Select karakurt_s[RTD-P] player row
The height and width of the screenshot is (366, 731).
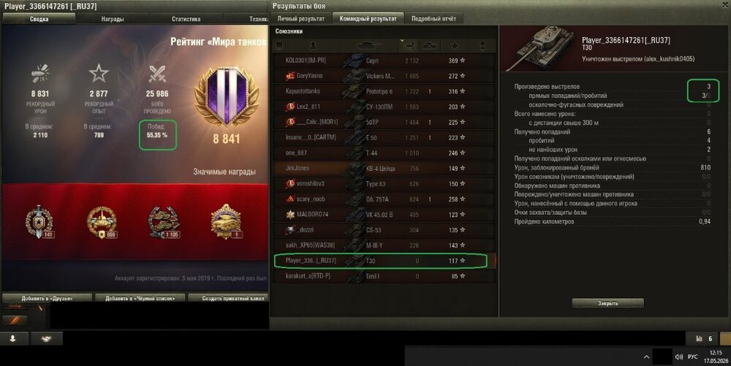tap(385, 275)
